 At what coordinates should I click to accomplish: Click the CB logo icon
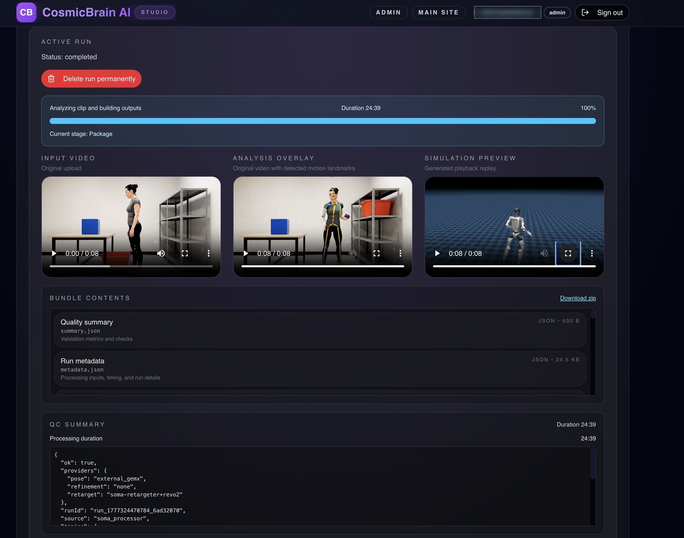point(26,12)
